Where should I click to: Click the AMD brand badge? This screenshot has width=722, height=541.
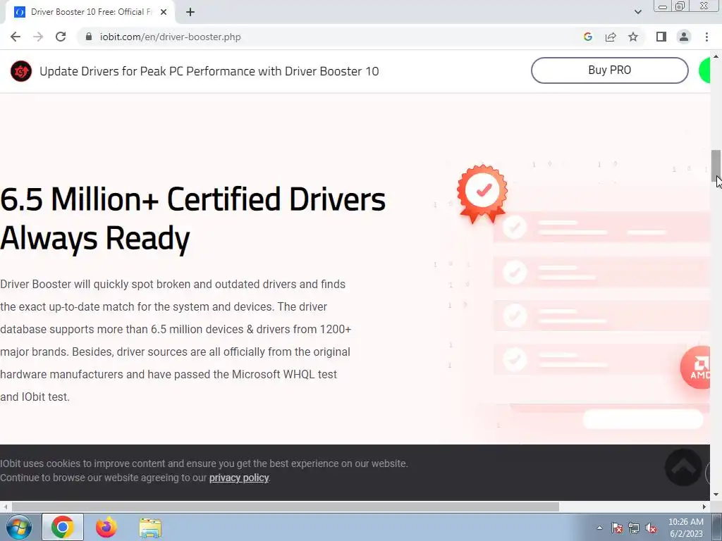pos(696,368)
